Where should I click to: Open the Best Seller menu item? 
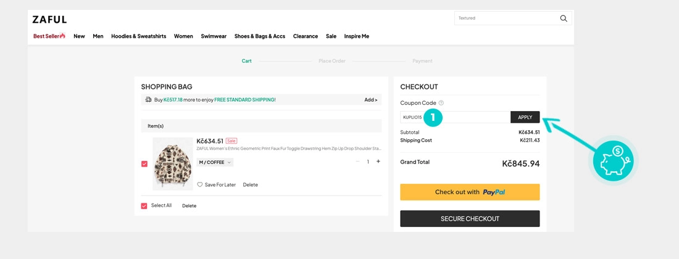tap(49, 36)
